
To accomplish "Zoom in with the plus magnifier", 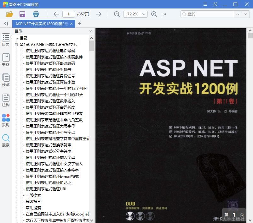I will (154, 14).
